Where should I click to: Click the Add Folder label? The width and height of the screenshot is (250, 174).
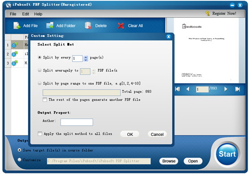[x=66, y=25]
